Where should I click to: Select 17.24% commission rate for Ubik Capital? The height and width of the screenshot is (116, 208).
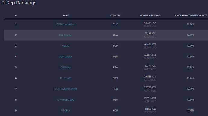[191, 56]
